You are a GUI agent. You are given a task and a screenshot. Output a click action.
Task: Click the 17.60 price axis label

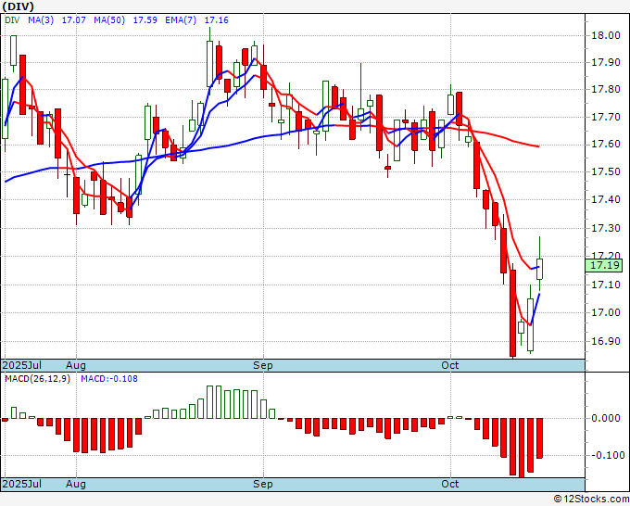coord(606,145)
